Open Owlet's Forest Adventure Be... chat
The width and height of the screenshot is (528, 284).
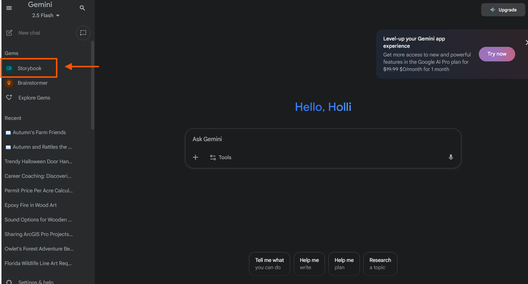(39, 249)
